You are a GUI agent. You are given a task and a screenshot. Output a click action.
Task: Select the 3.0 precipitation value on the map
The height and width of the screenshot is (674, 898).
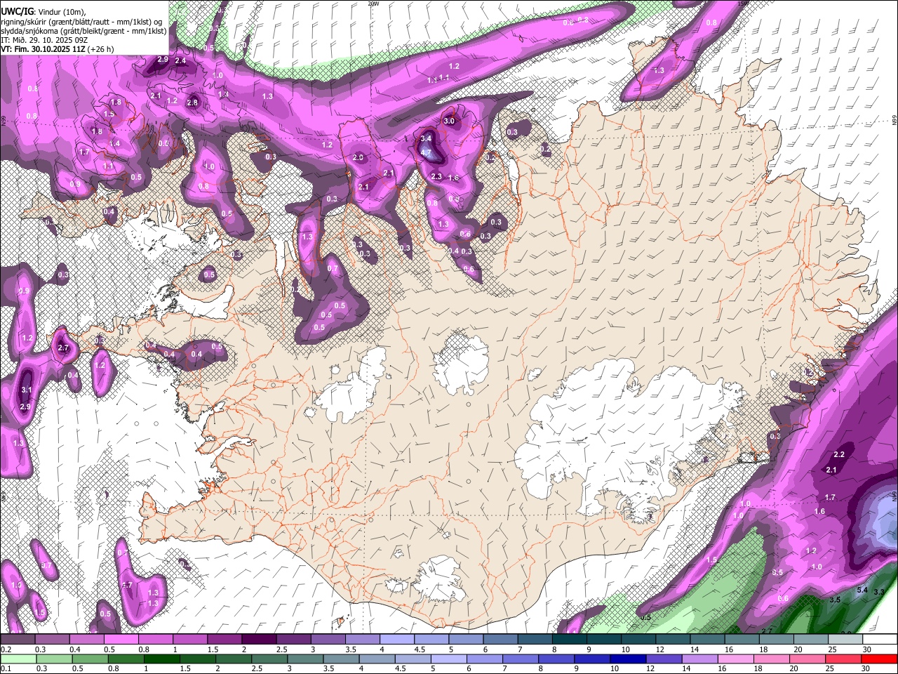click(449, 121)
